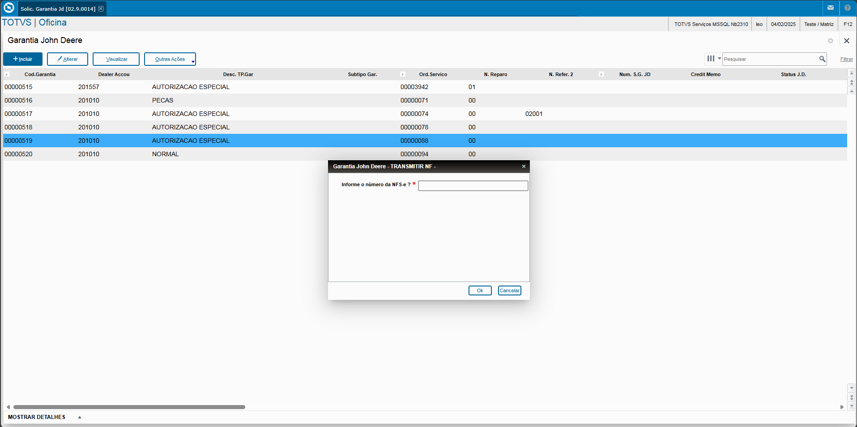The height and width of the screenshot is (427, 857).
Task: Click the settings gear icon
Action: [x=831, y=41]
